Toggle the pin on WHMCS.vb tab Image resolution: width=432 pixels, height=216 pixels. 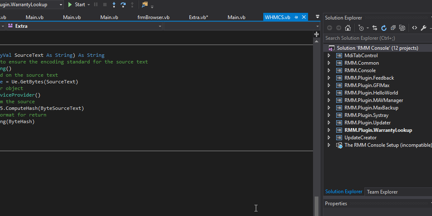296,17
